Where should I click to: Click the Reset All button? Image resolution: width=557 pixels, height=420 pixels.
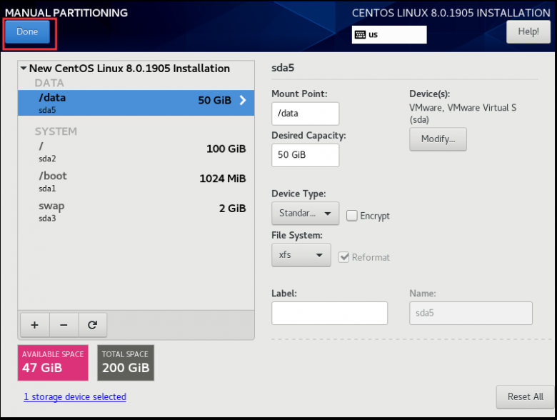click(x=525, y=396)
